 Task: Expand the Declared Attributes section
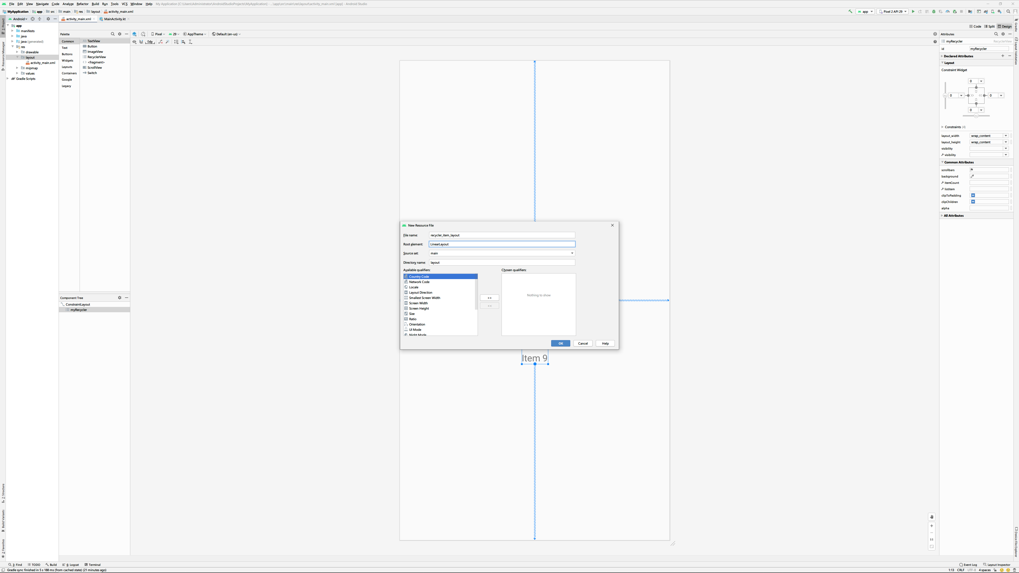pos(942,56)
